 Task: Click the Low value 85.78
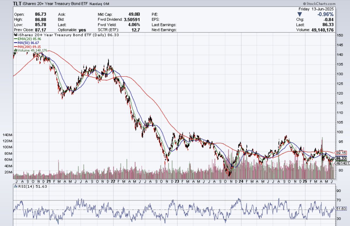40,25
